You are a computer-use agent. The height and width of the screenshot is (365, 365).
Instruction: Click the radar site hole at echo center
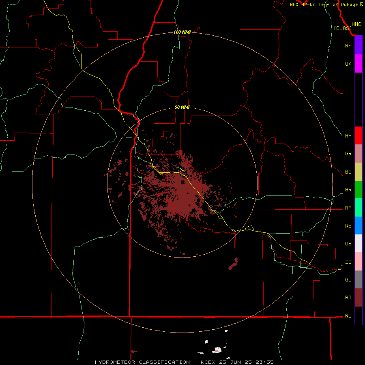(x=183, y=182)
